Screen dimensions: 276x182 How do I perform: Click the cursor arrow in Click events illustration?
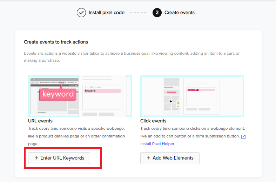171,101
